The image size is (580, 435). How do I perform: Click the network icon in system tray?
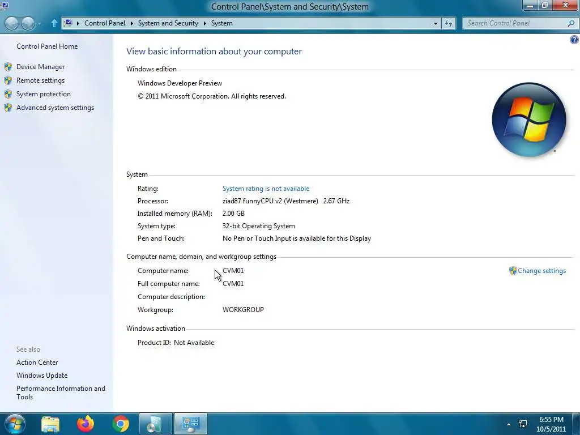click(523, 424)
